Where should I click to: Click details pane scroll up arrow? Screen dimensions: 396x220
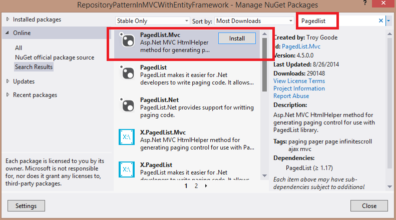[389, 34]
